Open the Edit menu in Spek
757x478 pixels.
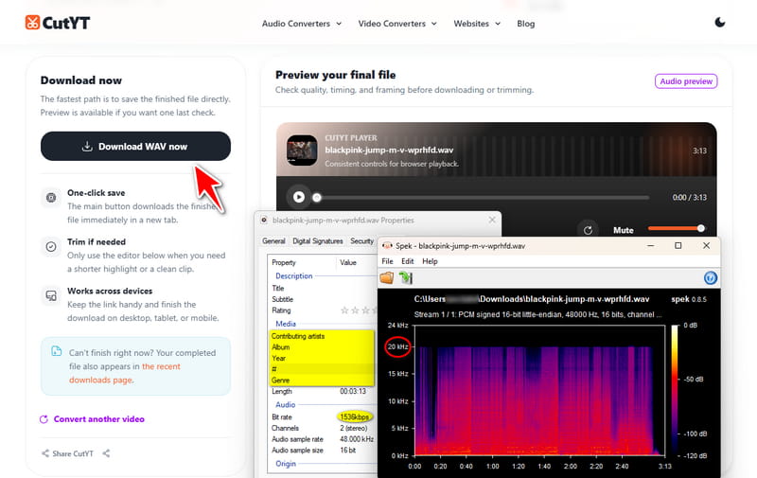(408, 261)
